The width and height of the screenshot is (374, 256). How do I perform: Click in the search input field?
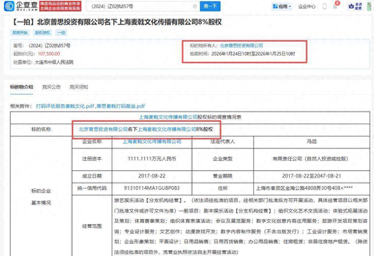coord(140,6)
